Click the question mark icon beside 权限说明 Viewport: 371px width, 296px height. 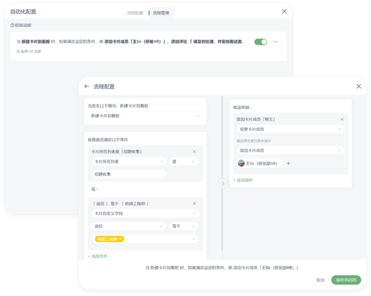[x=12, y=26]
